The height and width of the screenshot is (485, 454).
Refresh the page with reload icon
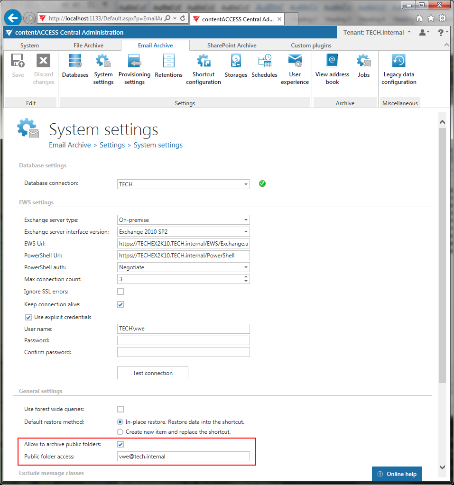[x=183, y=18]
